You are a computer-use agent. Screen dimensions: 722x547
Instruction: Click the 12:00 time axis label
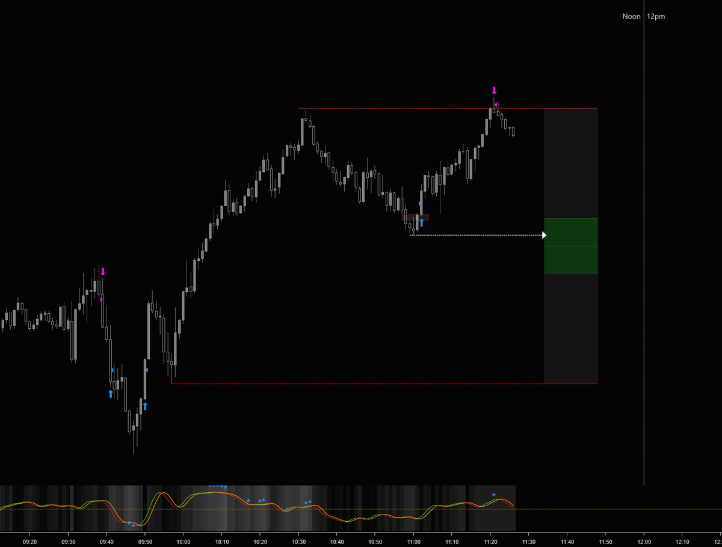(644, 541)
